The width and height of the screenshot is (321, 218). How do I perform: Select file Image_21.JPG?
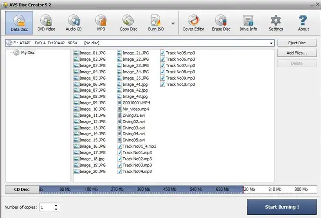[x=133, y=53]
